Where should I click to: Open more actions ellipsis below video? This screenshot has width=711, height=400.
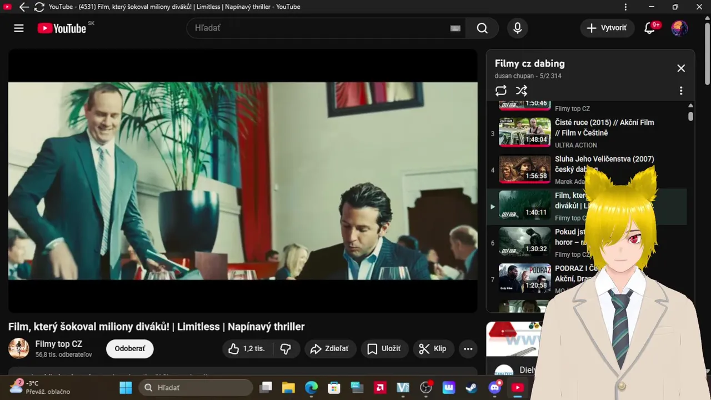coord(468,349)
